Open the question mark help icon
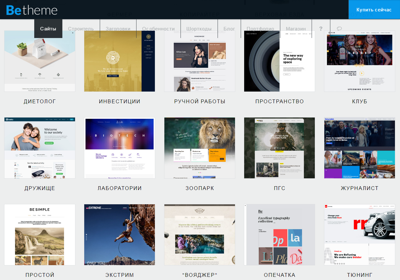Screen dimensions: 400x280 pos(321,29)
